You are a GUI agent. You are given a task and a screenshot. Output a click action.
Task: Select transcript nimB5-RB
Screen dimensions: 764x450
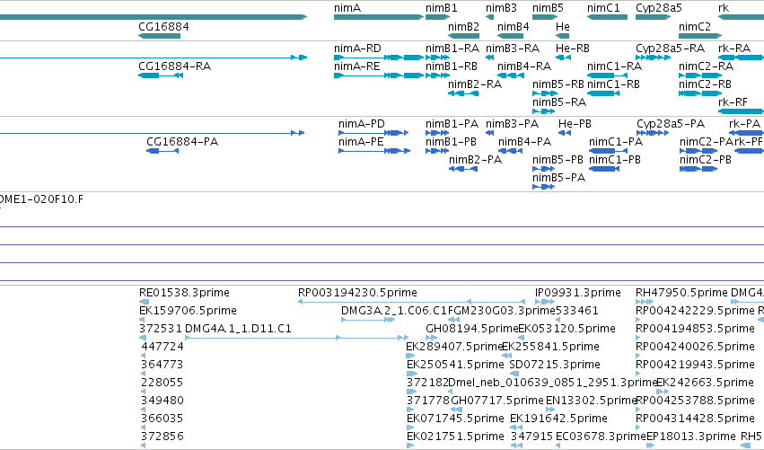tap(545, 93)
